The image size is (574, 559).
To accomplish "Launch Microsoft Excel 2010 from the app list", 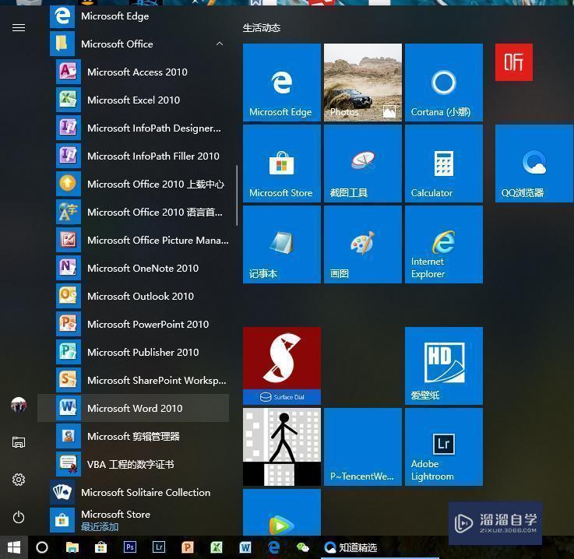I will [133, 100].
